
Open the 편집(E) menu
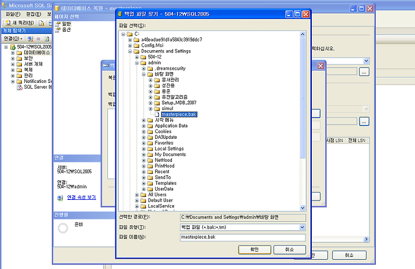point(33,14)
